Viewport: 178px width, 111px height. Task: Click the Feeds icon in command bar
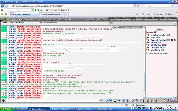[143, 14]
